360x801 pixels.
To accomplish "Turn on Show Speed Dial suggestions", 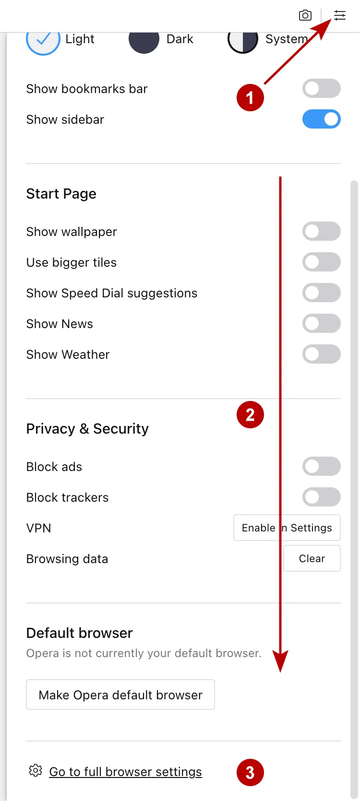I will [x=322, y=293].
